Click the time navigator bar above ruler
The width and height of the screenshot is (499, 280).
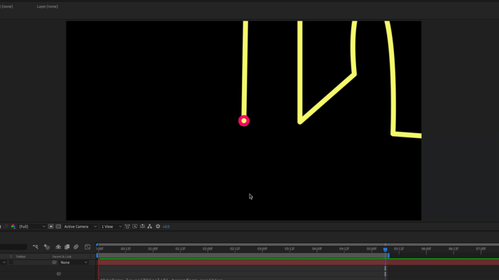(298, 244)
